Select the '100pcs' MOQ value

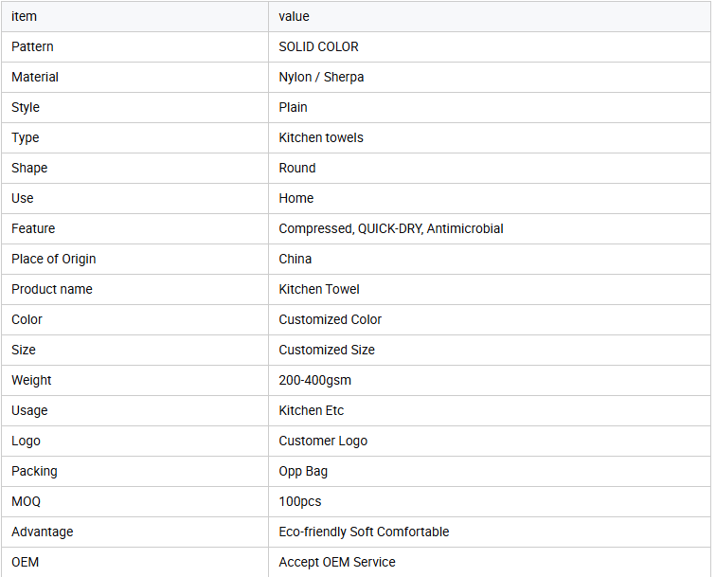coord(300,501)
